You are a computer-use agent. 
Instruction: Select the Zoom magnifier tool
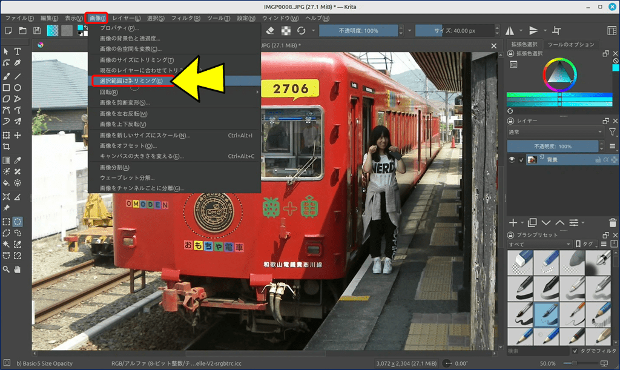[6, 269]
